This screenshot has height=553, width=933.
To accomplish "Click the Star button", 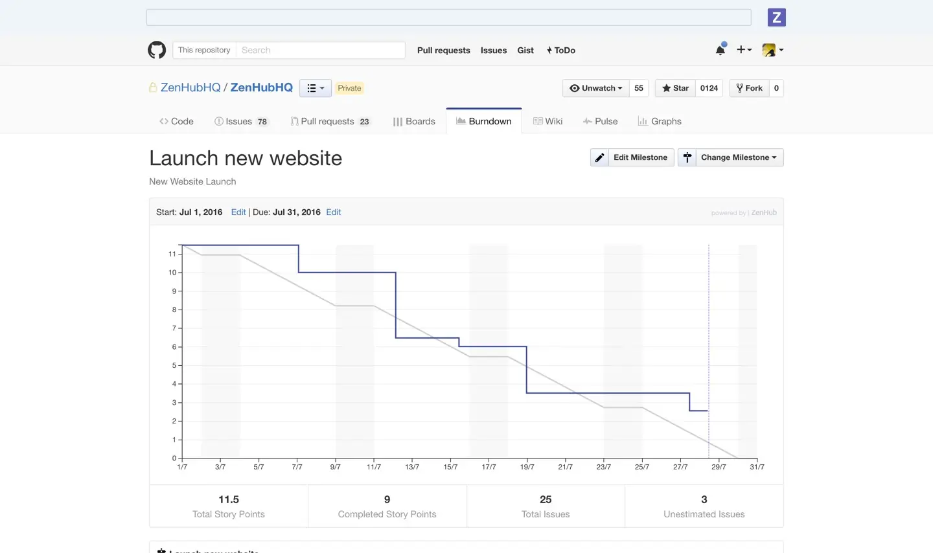I will pyautogui.click(x=675, y=88).
